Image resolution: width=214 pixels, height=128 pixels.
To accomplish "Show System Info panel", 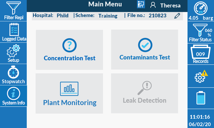I will 13,96.
